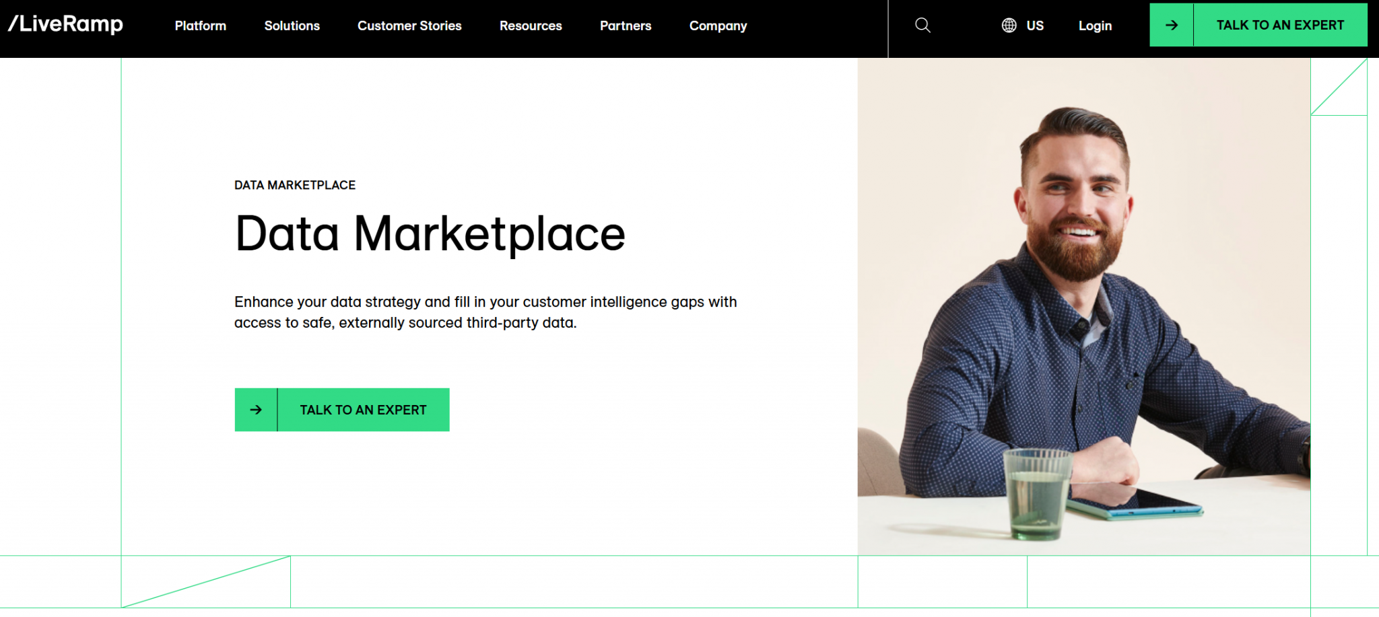
Task: Click TALK TO AN EXPERT in the header
Action: coord(1280,25)
